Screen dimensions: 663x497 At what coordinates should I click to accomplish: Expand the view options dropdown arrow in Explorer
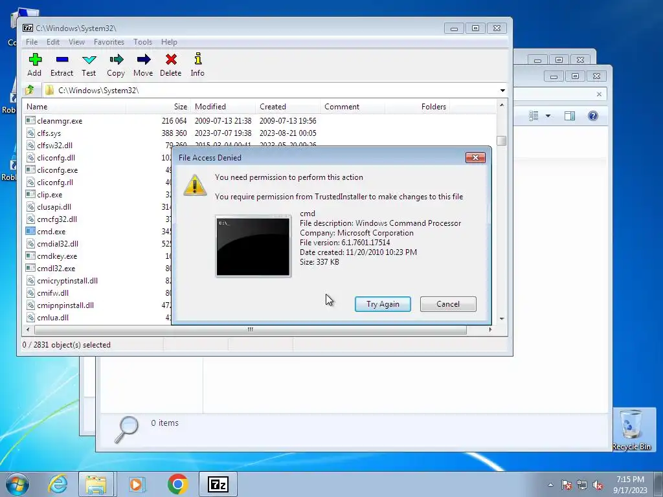coord(548,116)
